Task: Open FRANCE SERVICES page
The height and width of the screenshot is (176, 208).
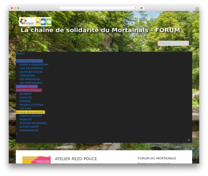Action: pos(31,116)
